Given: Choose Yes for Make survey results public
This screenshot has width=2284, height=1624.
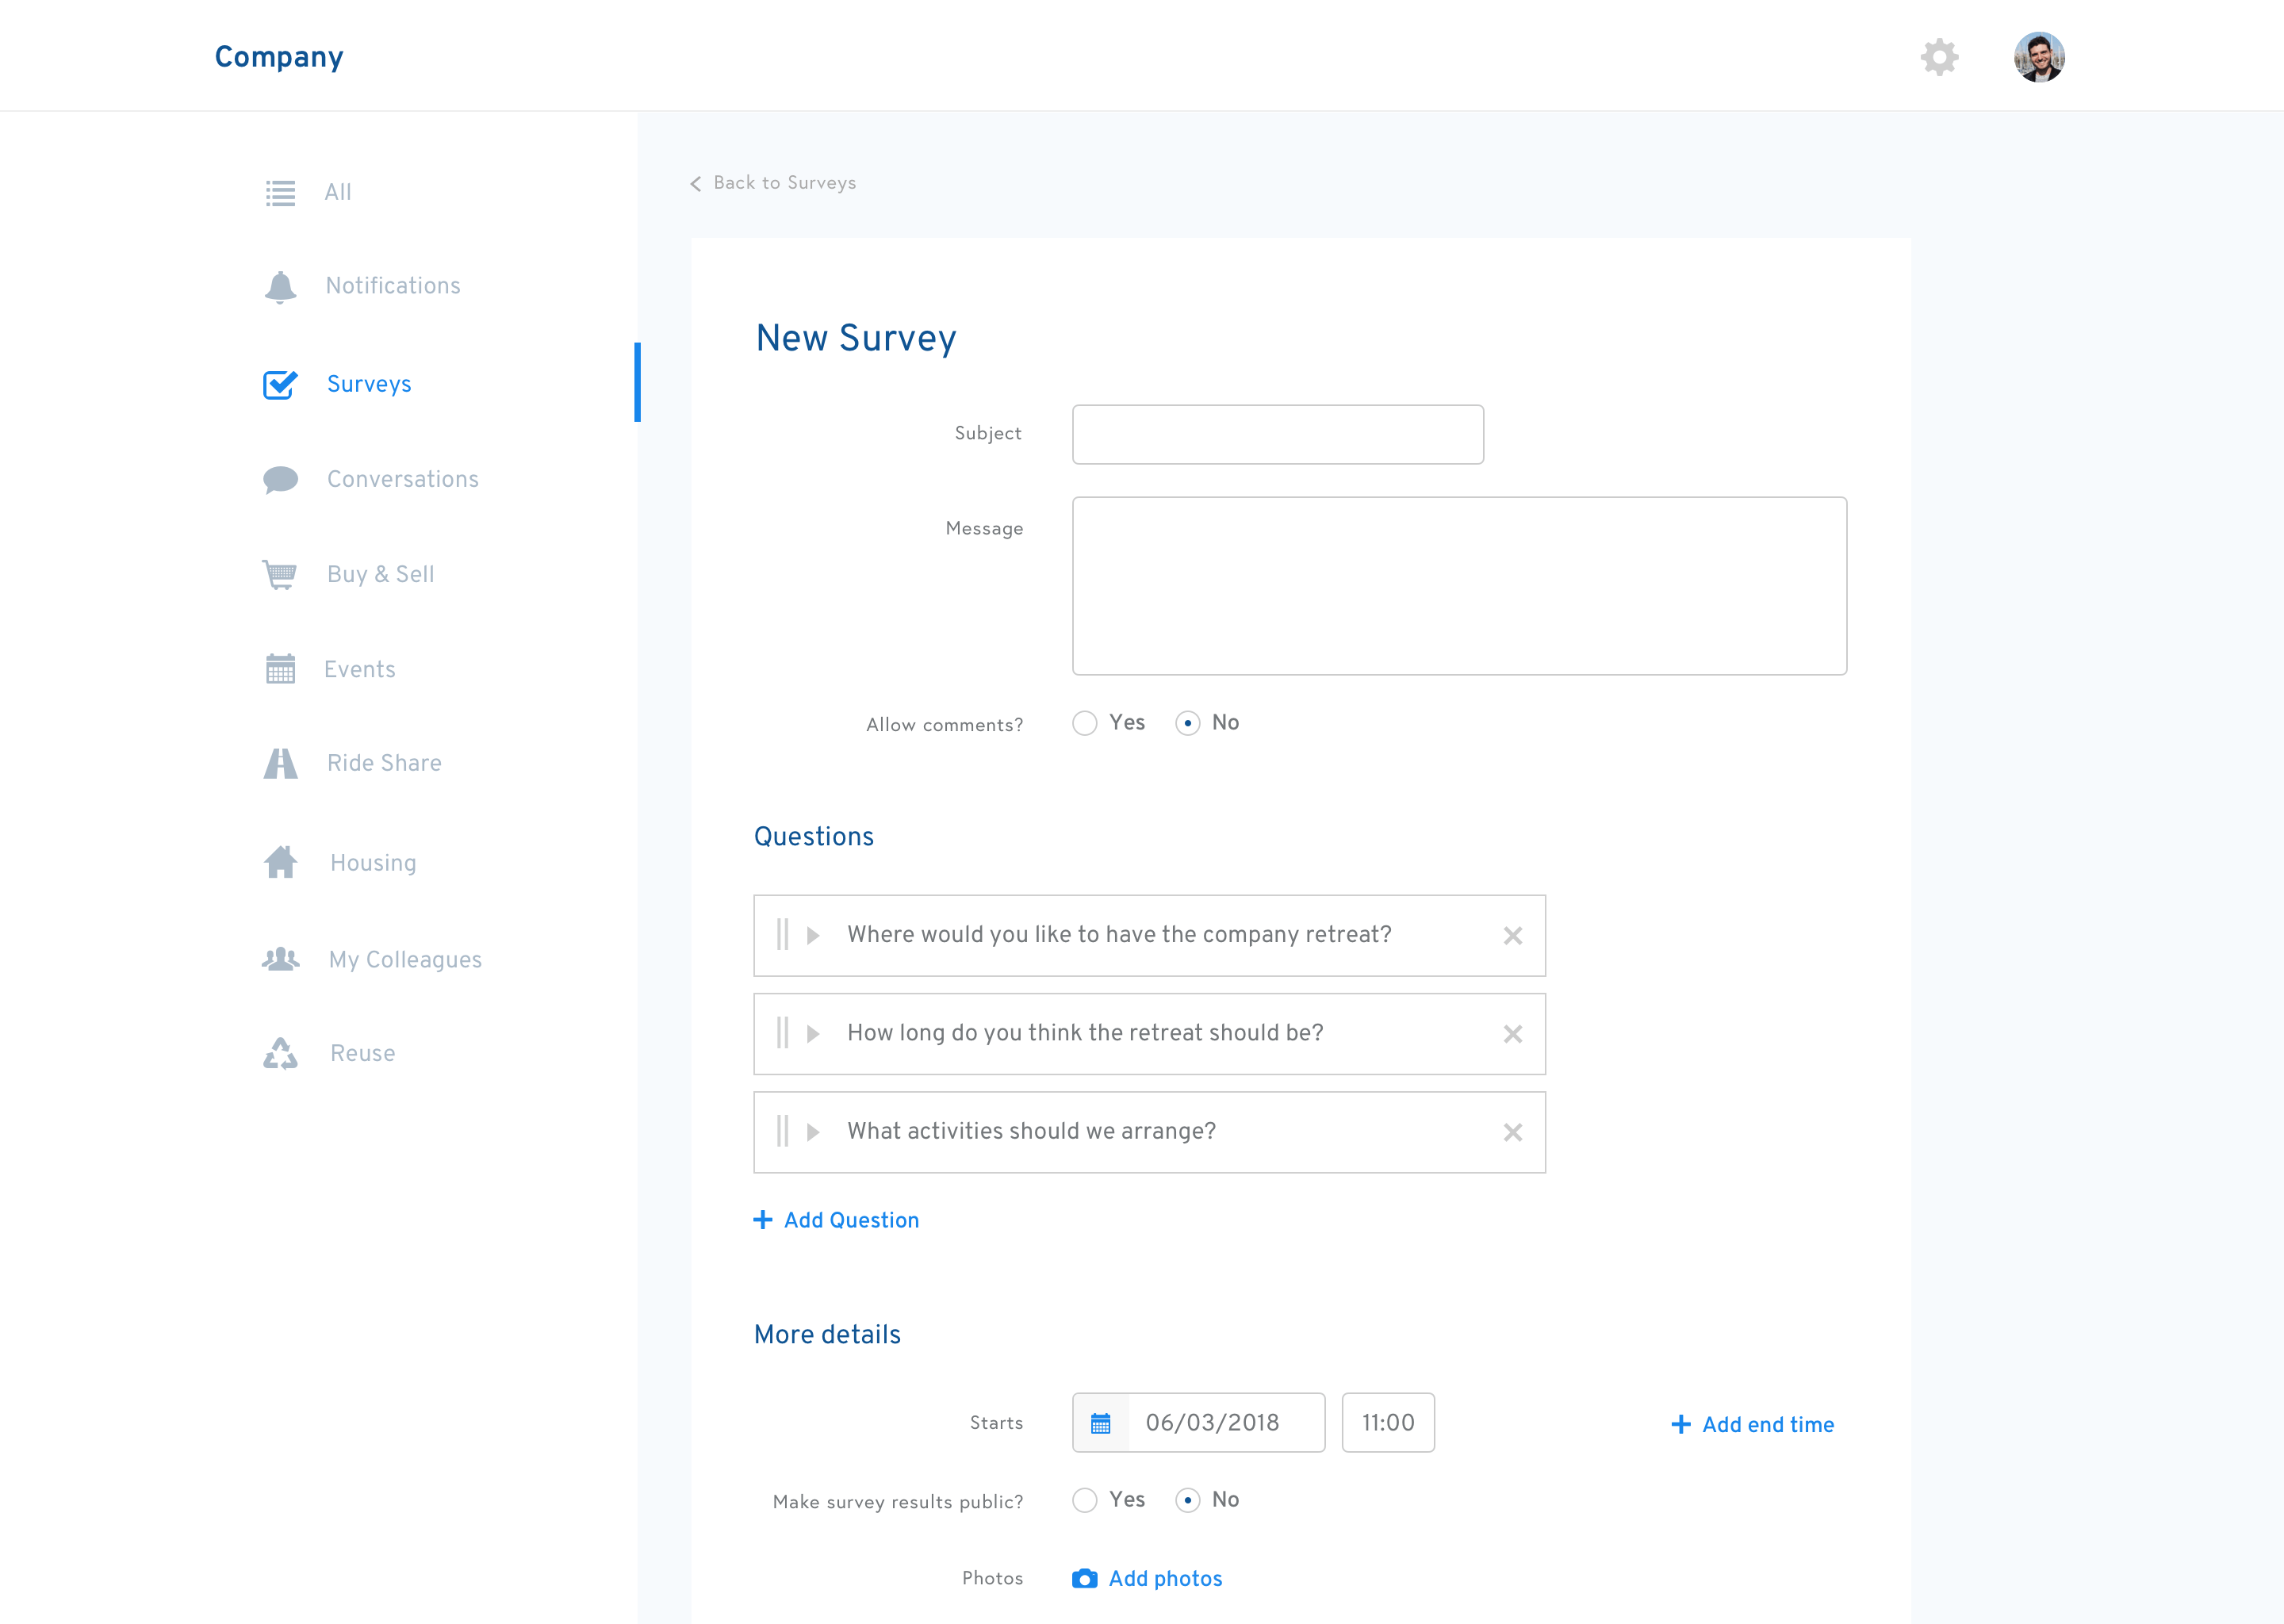Looking at the screenshot, I should pyautogui.click(x=1085, y=1500).
